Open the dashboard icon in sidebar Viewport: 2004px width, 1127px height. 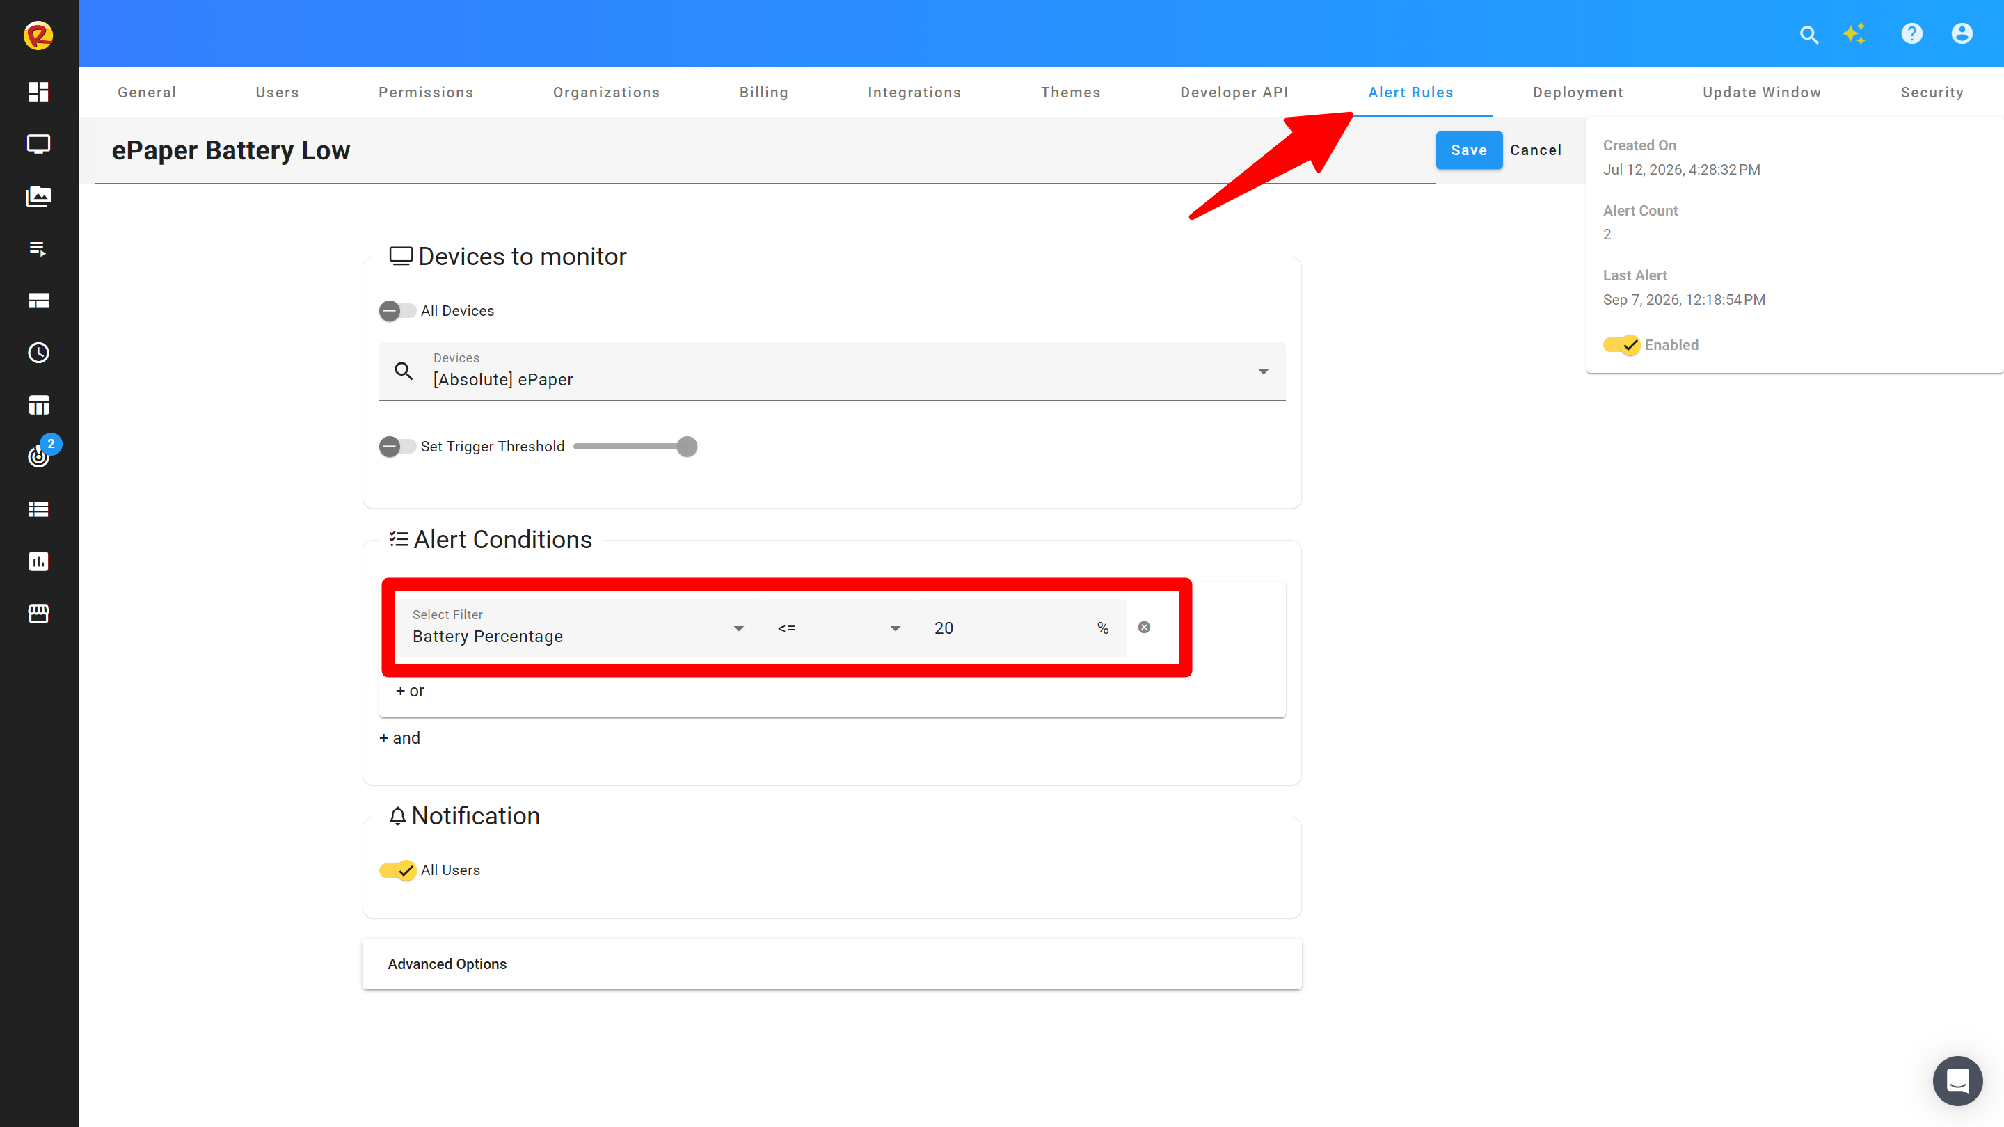click(x=38, y=92)
